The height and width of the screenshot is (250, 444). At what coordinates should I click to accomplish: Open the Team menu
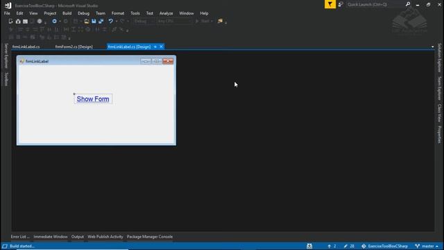click(100, 13)
